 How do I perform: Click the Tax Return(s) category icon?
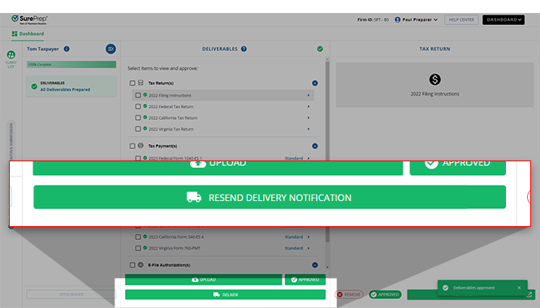click(x=140, y=83)
